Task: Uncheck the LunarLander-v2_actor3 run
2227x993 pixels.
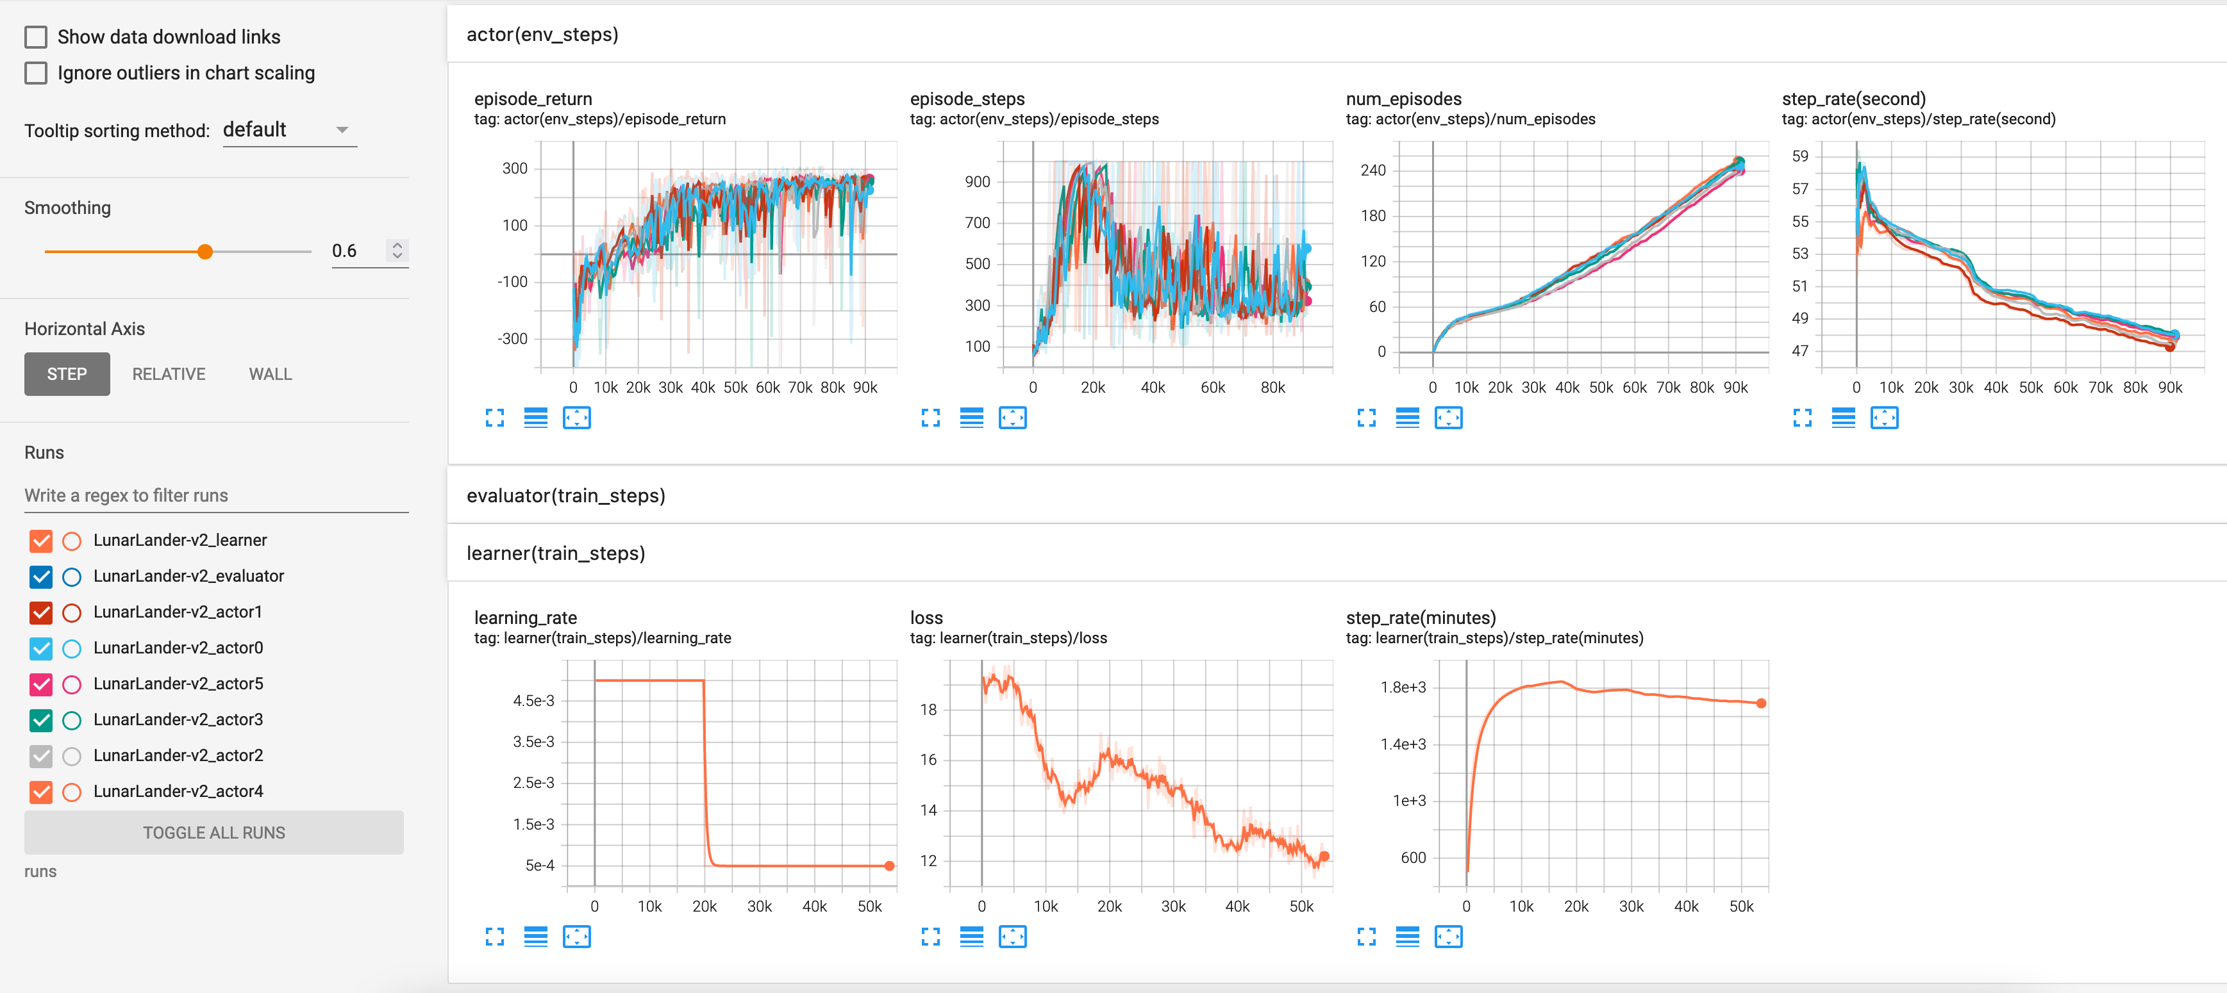Action: click(x=40, y=720)
